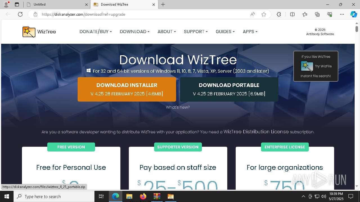Click the Windows search box
360x202 pixels.
tap(54, 196)
